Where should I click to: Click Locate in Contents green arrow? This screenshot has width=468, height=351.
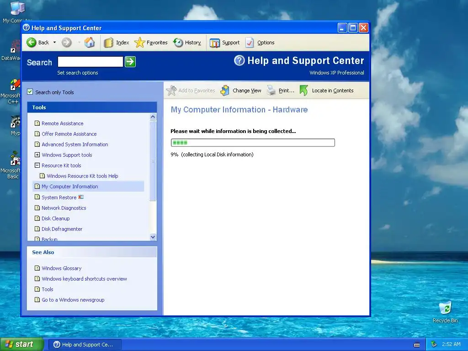303,90
